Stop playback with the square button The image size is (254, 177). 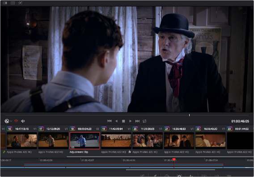(123, 121)
